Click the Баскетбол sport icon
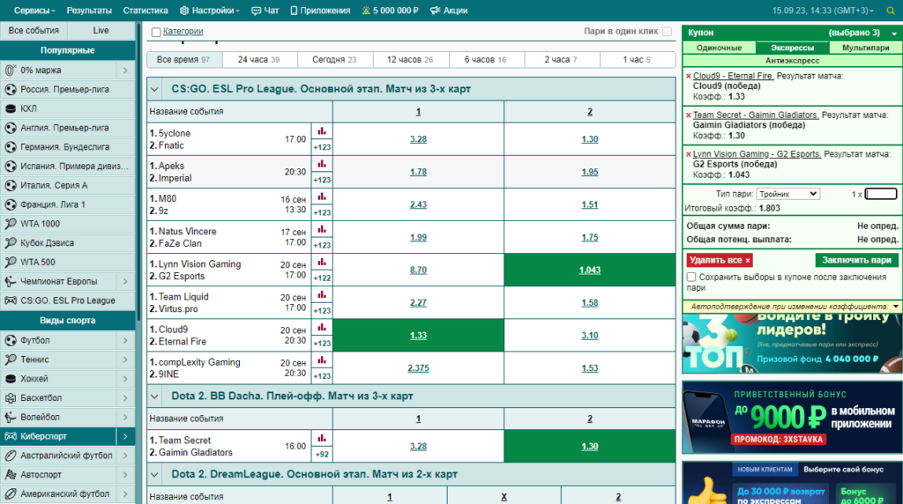This screenshot has height=504, width=903. pos(11,397)
